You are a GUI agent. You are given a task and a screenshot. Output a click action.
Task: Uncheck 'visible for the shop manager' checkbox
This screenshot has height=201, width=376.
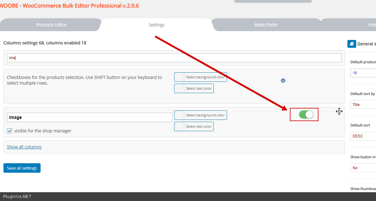click(9, 131)
